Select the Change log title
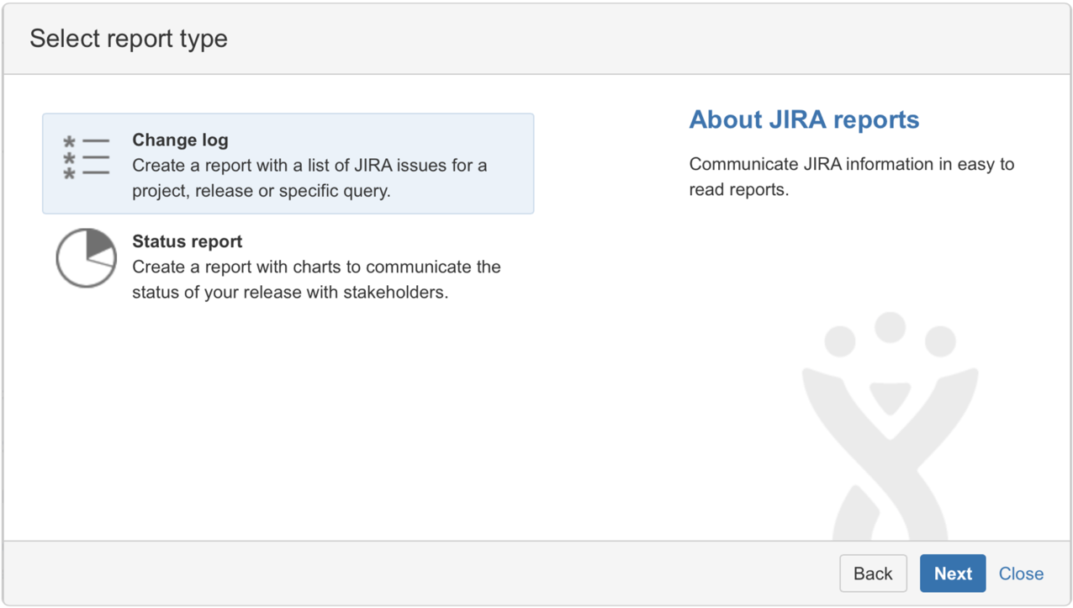Viewport: 1073px width, 608px height. point(180,140)
